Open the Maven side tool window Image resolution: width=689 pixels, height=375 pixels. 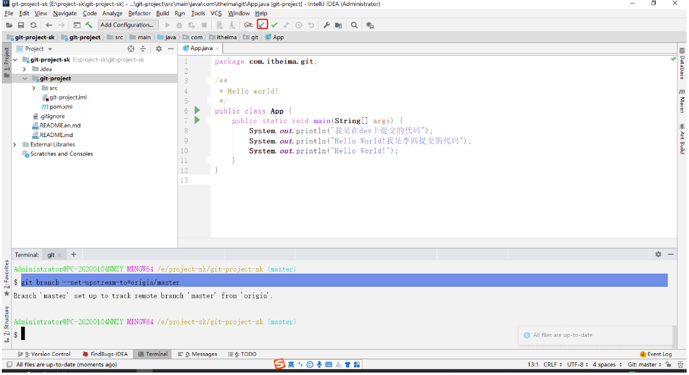[x=682, y=101]
